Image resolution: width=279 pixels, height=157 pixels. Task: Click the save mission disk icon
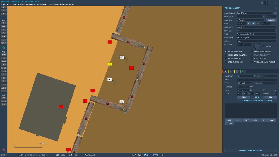[x=4, y=14]
